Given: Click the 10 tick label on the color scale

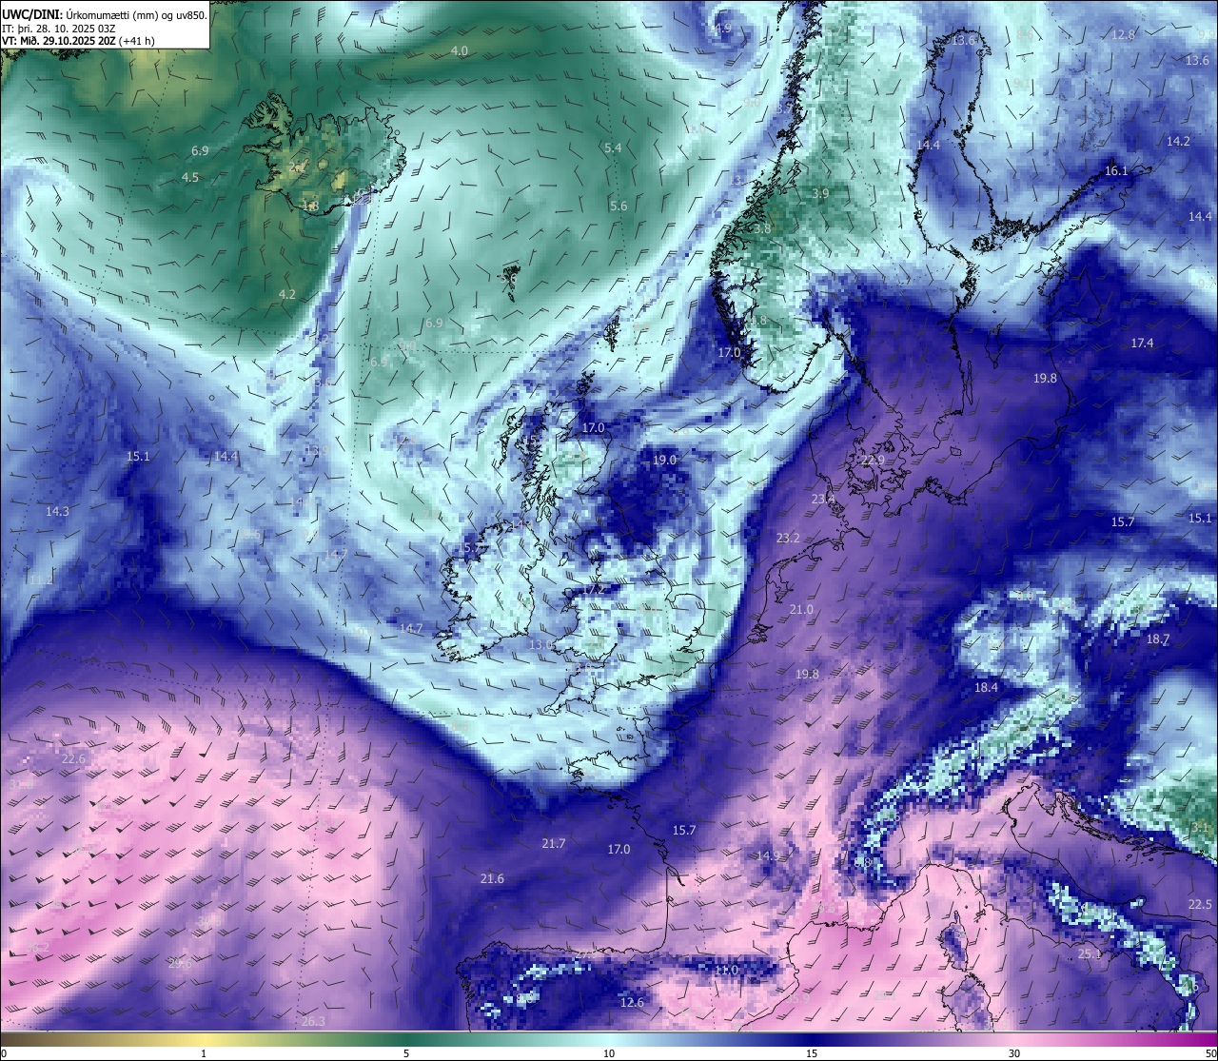Looking at the screenshot, I should point(609,1053).
